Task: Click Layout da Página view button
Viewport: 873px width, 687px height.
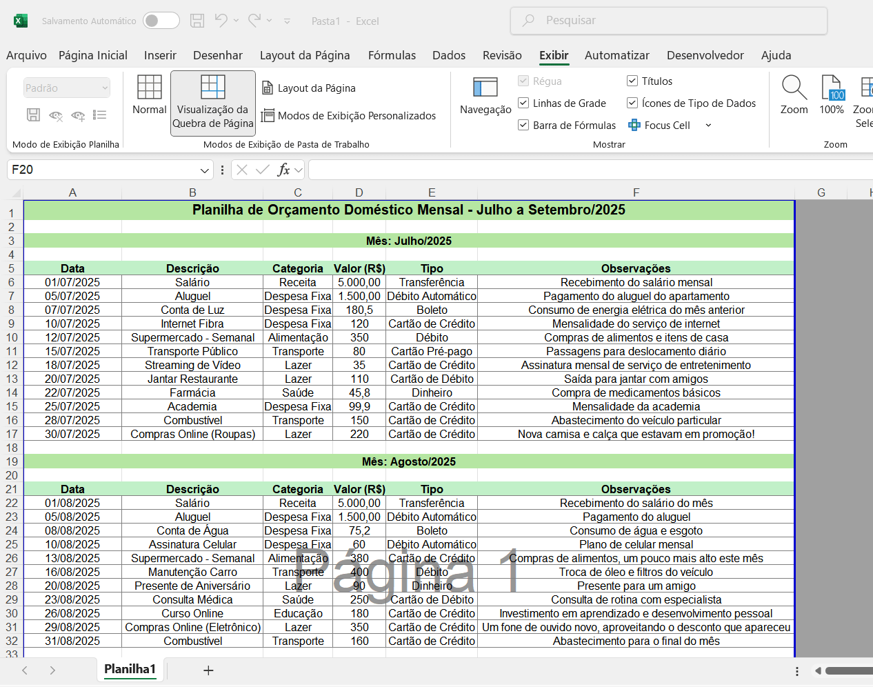Action: (x=309, y=88)
